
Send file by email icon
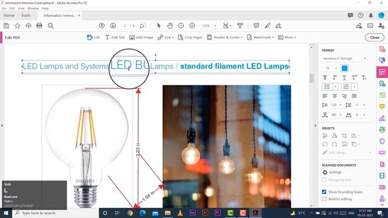(x=370, y=25)
